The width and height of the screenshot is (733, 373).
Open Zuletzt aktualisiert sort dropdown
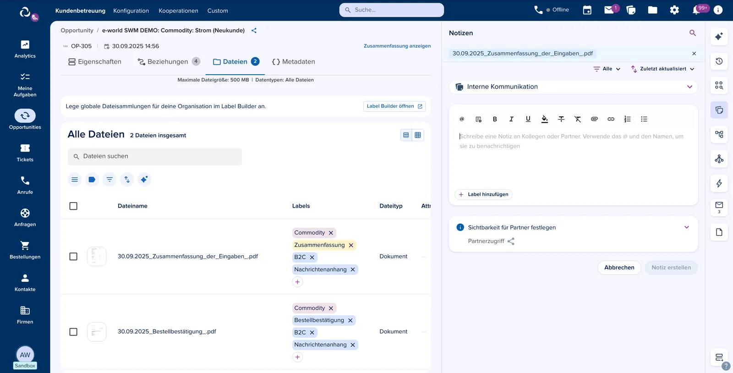point(662,69)
